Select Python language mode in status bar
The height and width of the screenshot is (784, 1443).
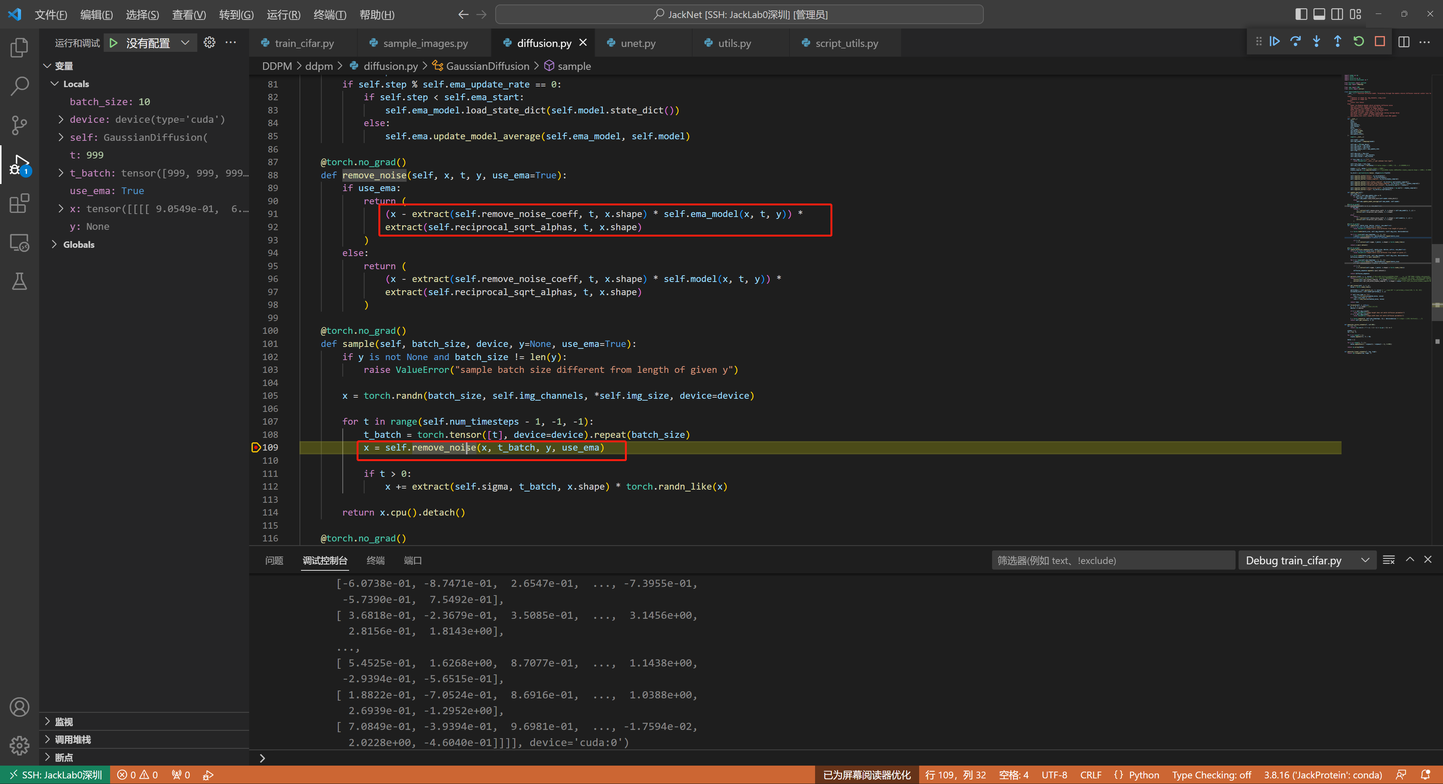coord(1144,775)
